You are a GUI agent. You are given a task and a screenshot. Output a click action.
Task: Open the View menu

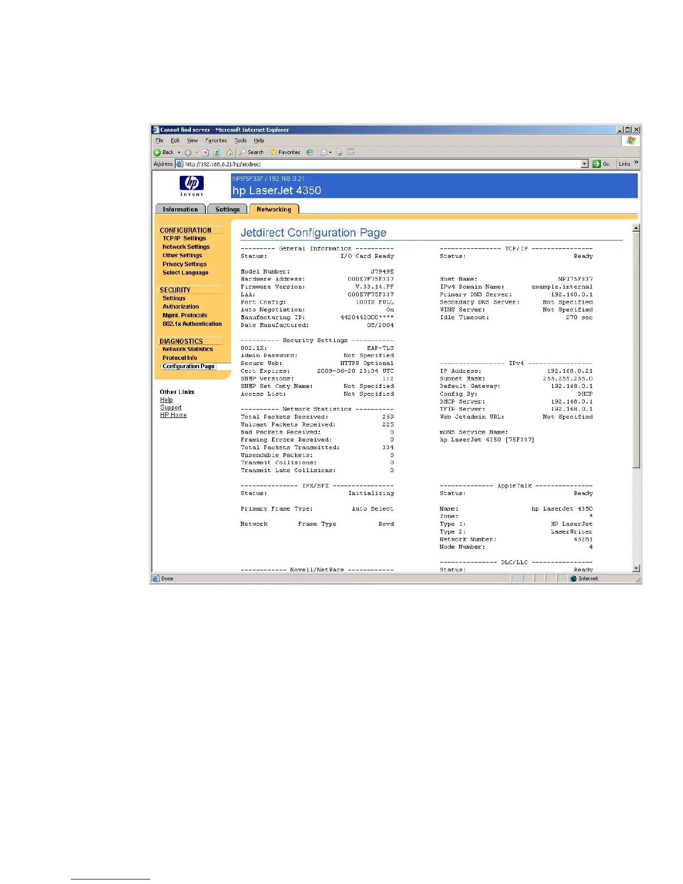[x=193, y=141]
